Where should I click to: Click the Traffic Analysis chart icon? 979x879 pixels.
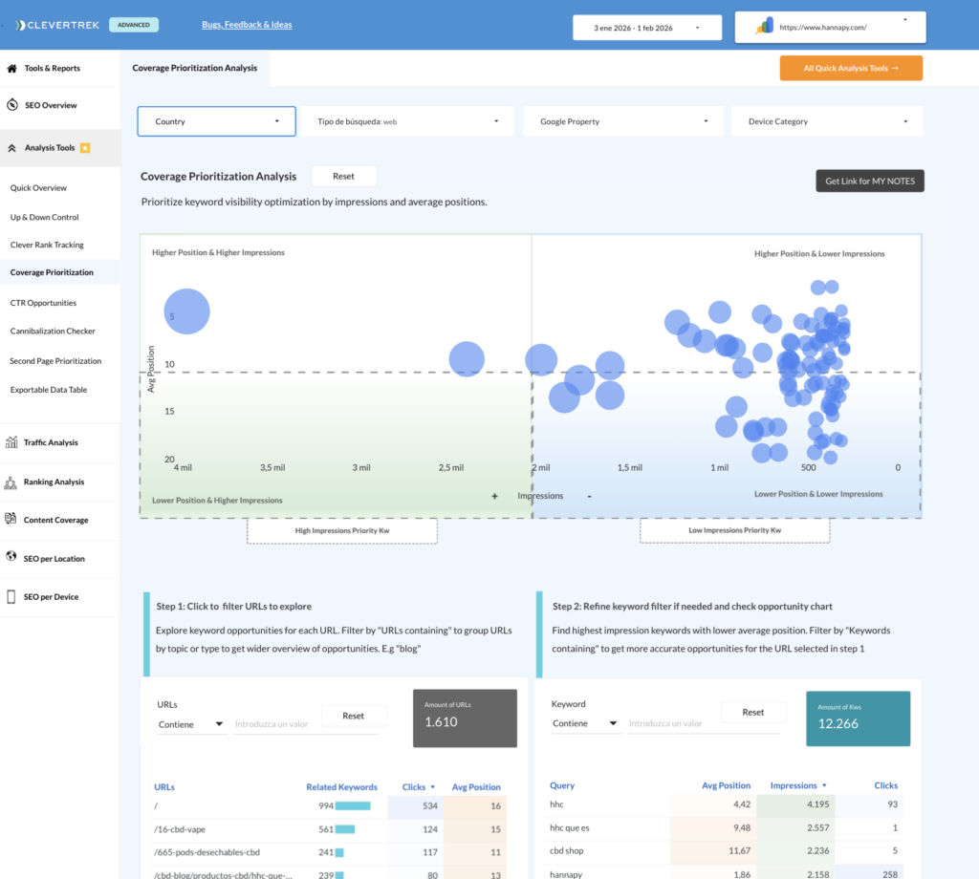tap(12, 442)
